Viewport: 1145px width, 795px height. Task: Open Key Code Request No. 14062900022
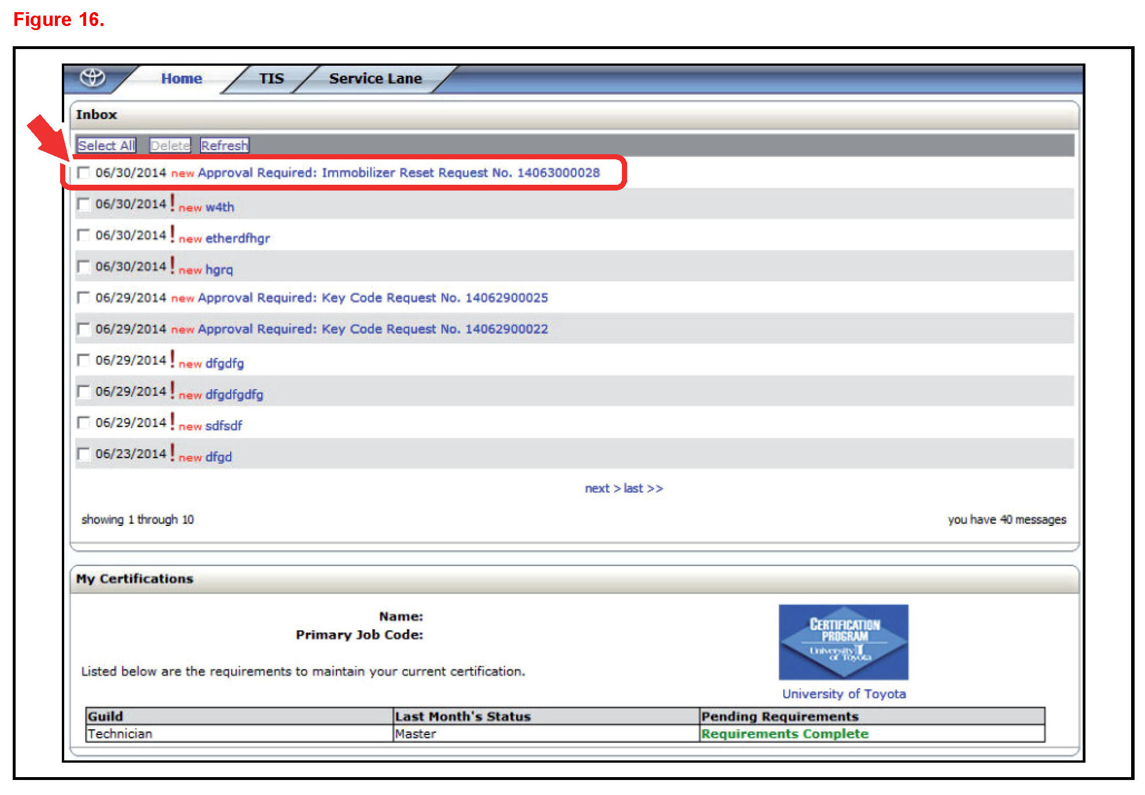372,329
